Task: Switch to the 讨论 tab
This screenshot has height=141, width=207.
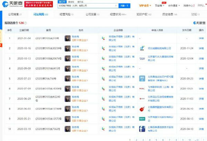Action: tap(196, 14)
